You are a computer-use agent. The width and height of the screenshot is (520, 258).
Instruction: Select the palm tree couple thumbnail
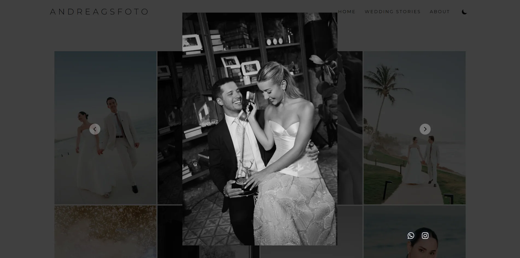tap(414, 128)
